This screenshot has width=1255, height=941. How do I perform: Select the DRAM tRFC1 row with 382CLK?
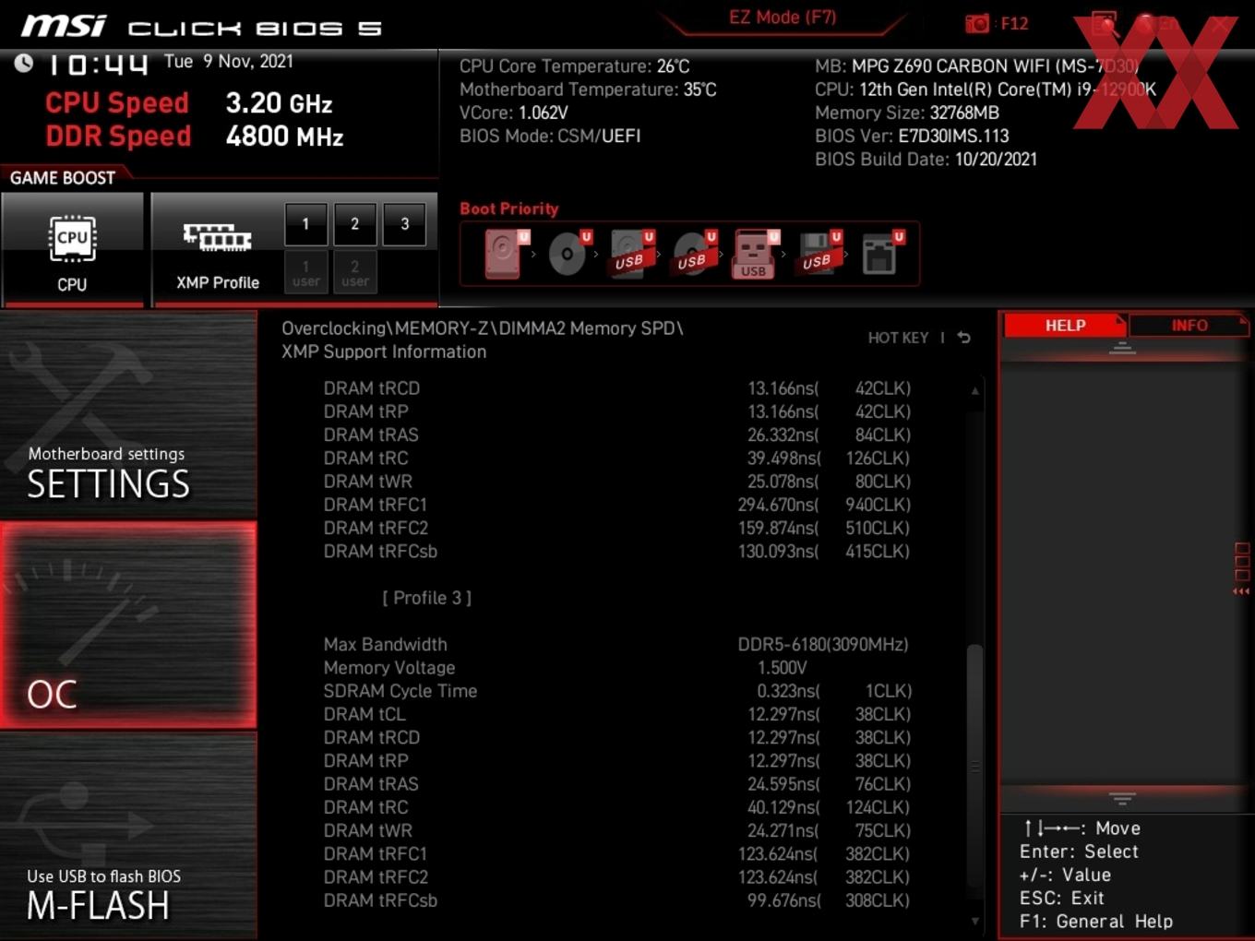click(617, 853)
